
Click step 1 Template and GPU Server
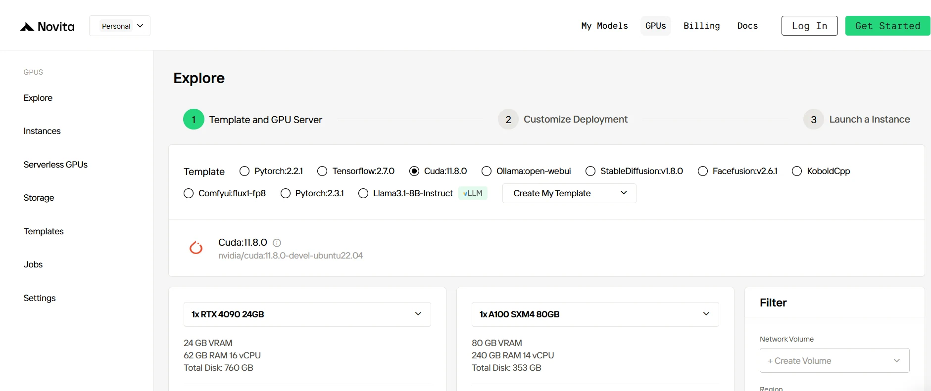point(253,119)
